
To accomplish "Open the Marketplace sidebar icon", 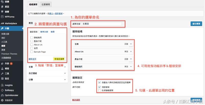I will (2, 23).
